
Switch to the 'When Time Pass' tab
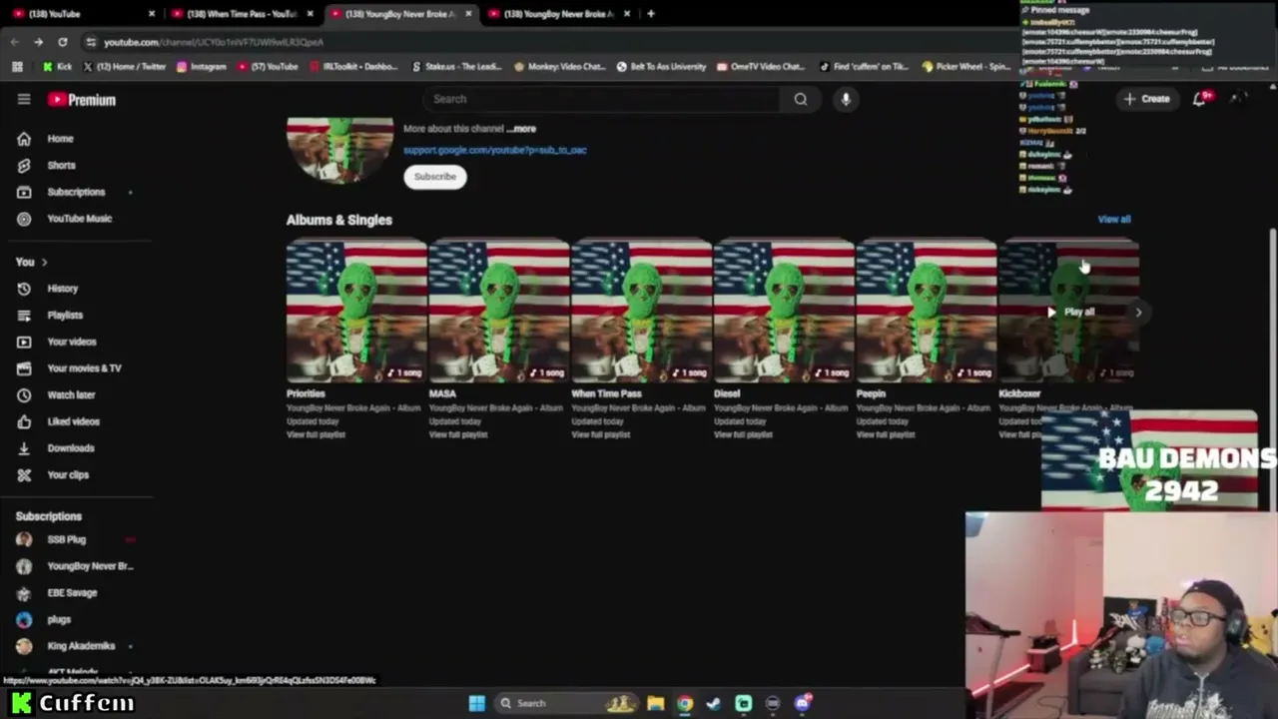coord(240,14)
